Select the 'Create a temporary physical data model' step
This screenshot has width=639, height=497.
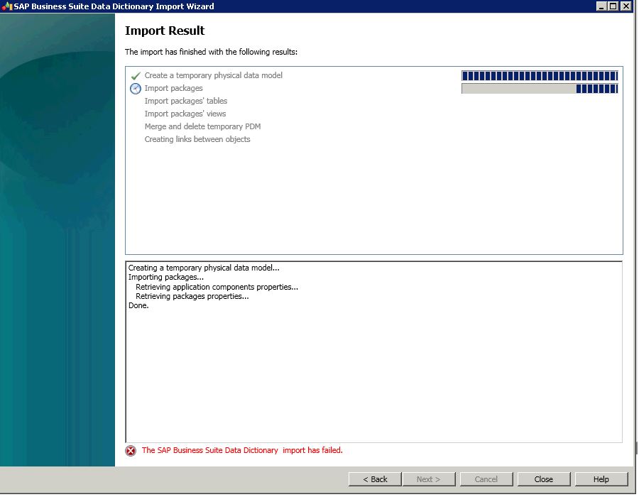(214, 75)
